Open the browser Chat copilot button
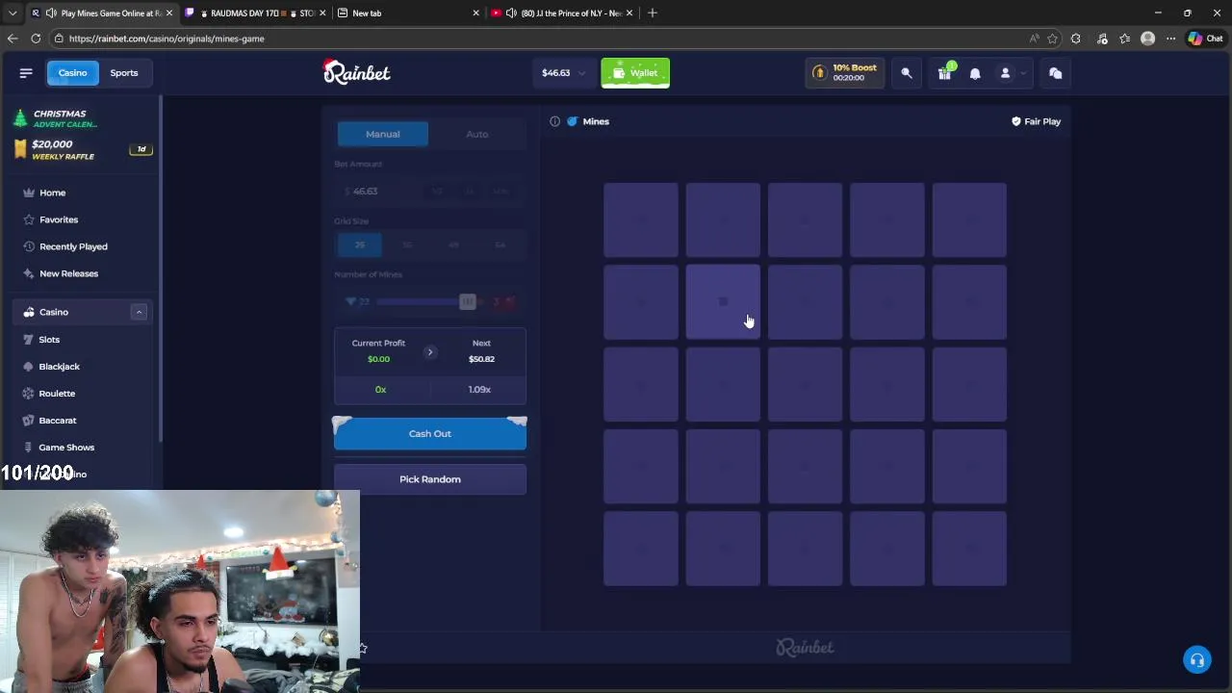 click(x=1204, y=38)
